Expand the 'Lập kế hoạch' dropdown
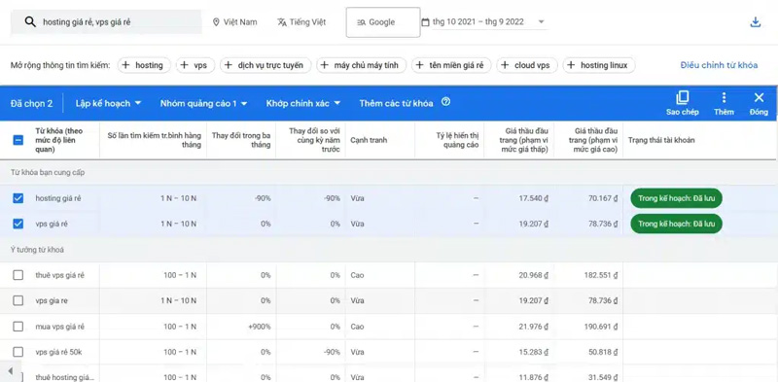Image resolution: width=778 pixels, height=382 pixels. point(108,103)
